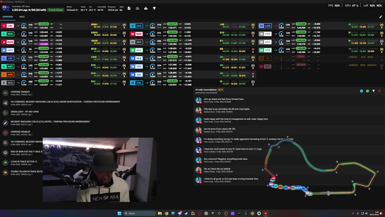Click Hamilton's purple best lap 1:24.626
385x217 pixels.
44,44
